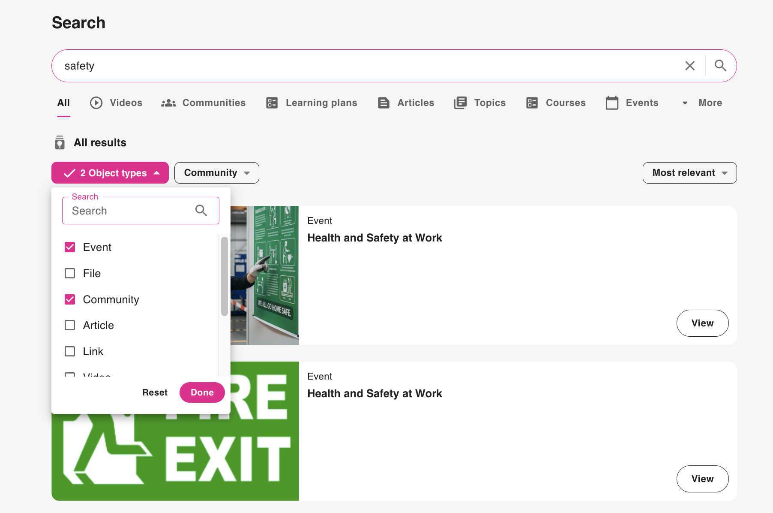The image size is (773, 513).
Task: Focus the object type filter search field
Action: click(131, 211)
